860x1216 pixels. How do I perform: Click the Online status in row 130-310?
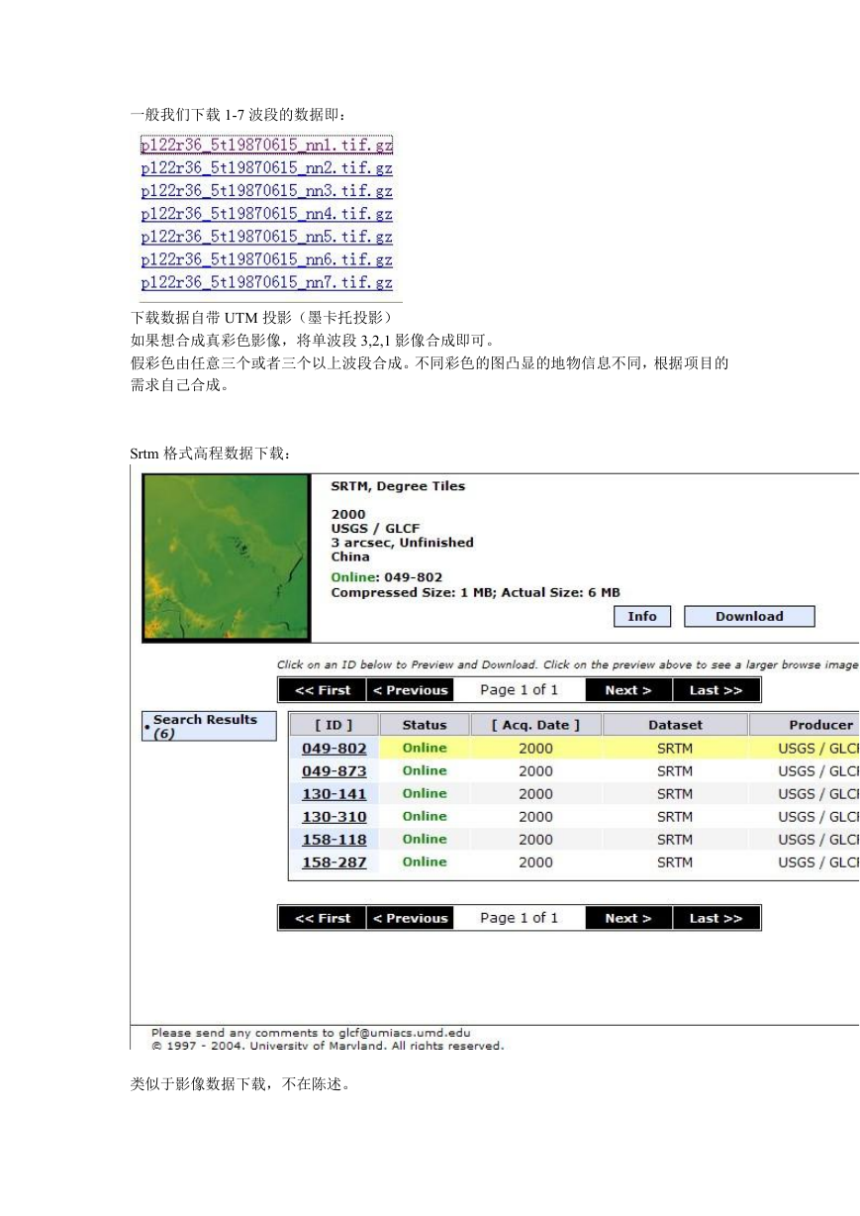pos(425,816)
